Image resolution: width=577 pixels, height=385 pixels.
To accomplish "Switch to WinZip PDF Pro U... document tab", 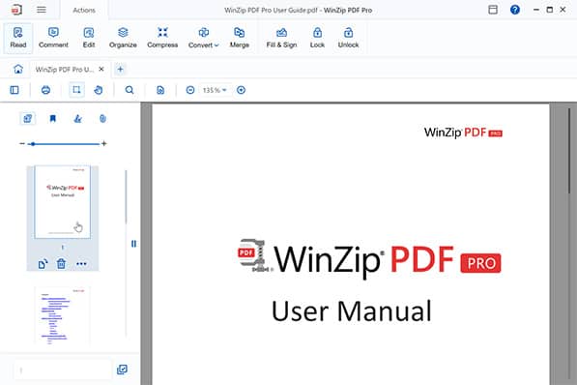I will 65,70.
